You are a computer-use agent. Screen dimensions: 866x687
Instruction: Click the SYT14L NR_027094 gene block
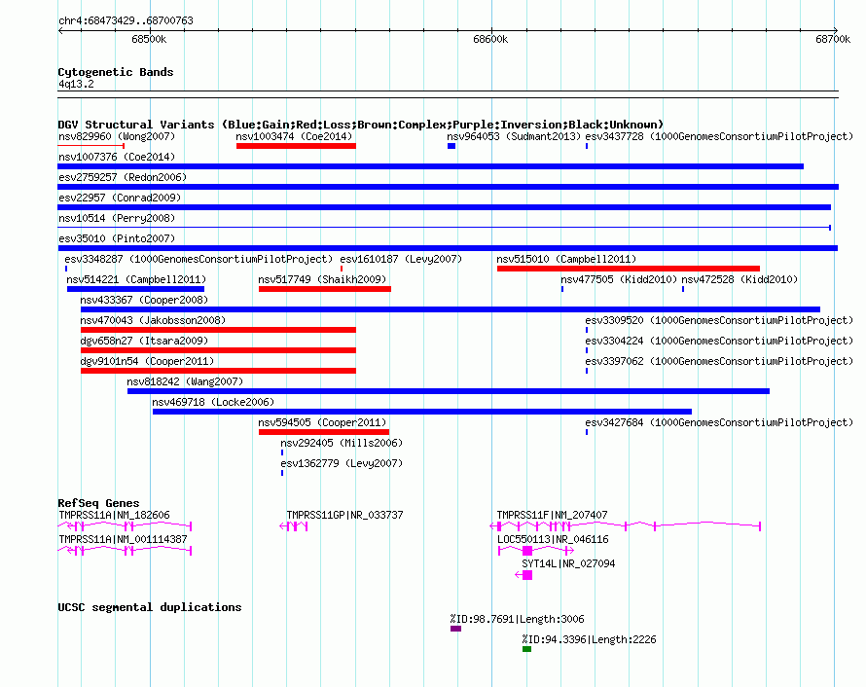click(x=527, y=575)
